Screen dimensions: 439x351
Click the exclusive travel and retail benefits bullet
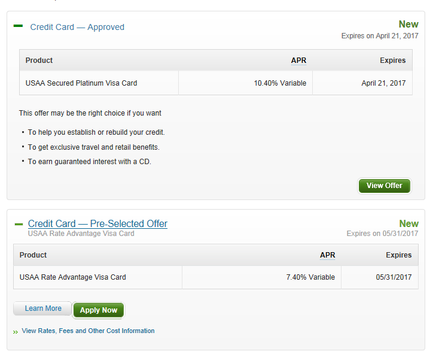pos(93,147)
